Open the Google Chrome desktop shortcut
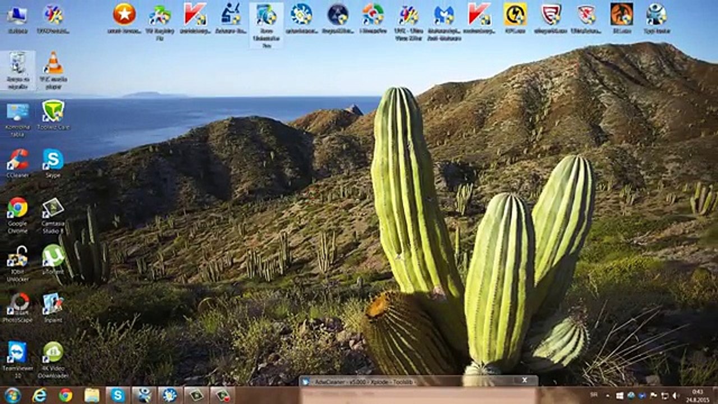The image size is (718, 404). click(x=17, y=208)
